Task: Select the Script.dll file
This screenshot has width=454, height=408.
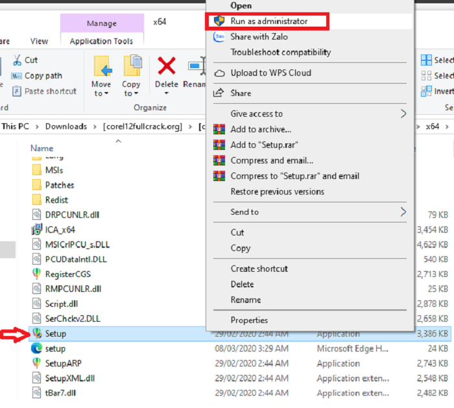Action: point(62,304)
